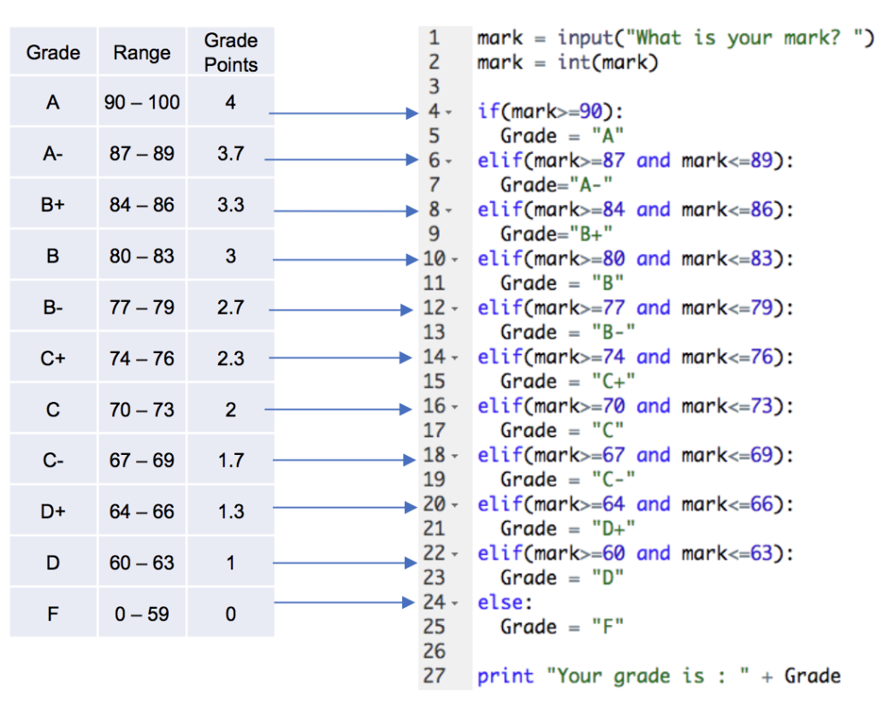Click line number 27 in the gutter
Image resolution: width=876 pixels, height=708 pixels.
(435, 676)
